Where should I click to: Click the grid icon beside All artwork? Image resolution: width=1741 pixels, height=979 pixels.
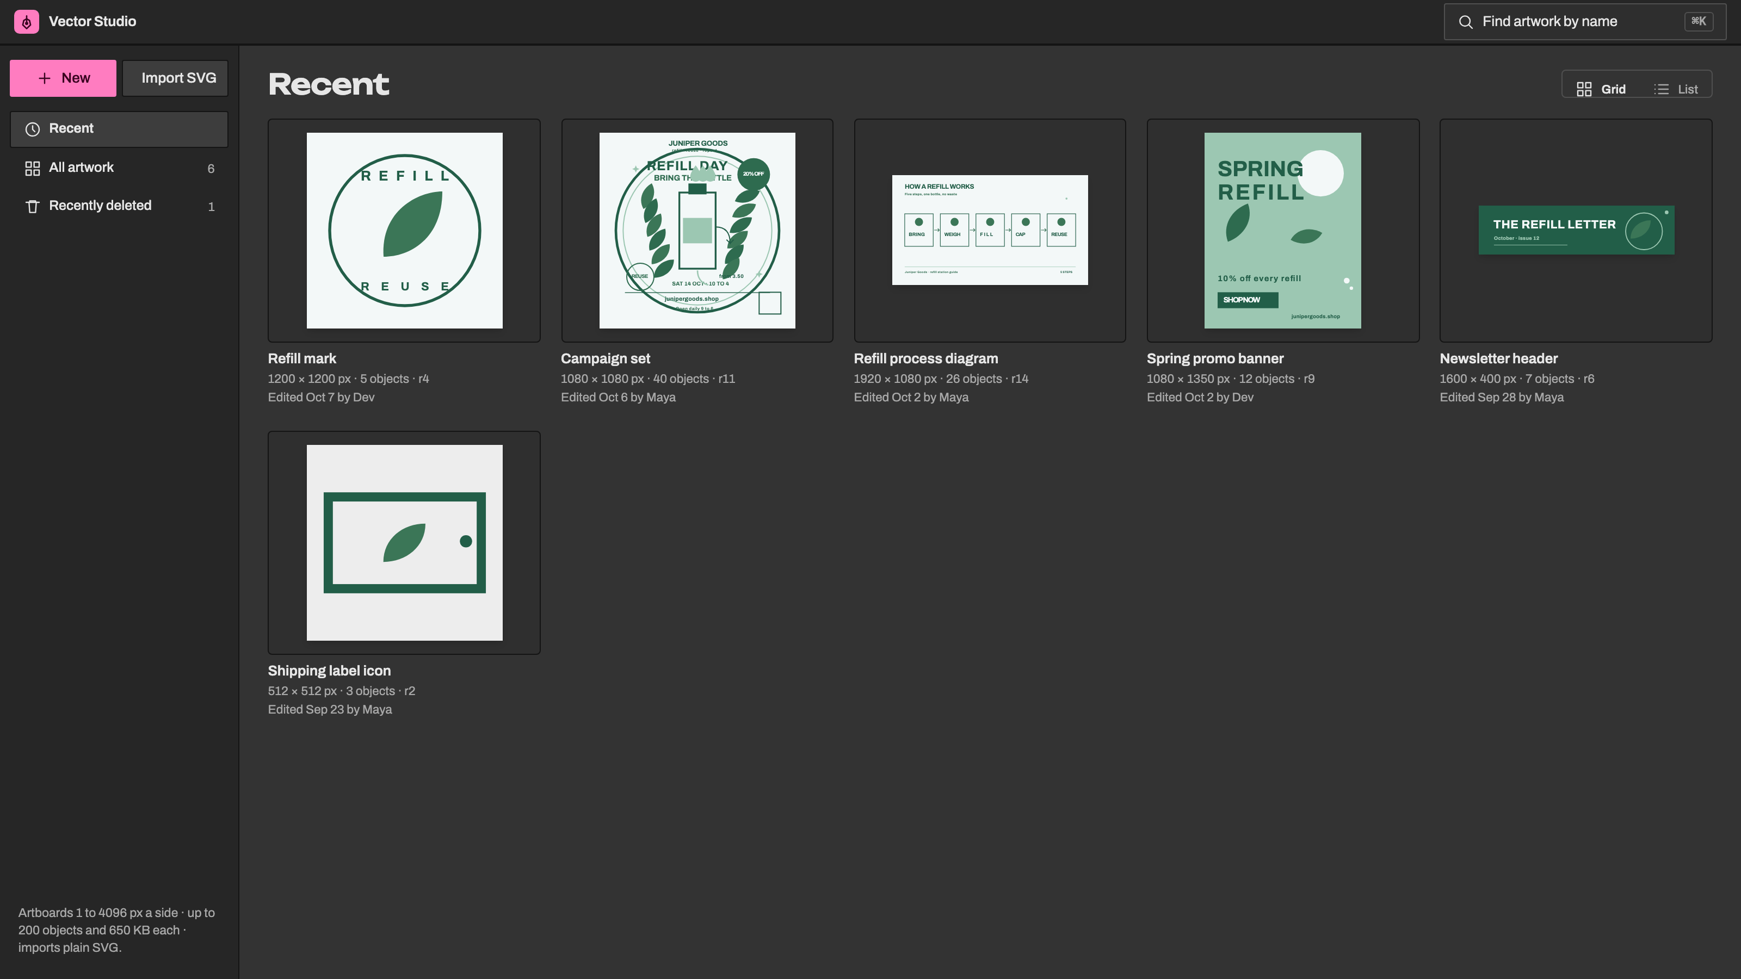[x=33, y=168]
